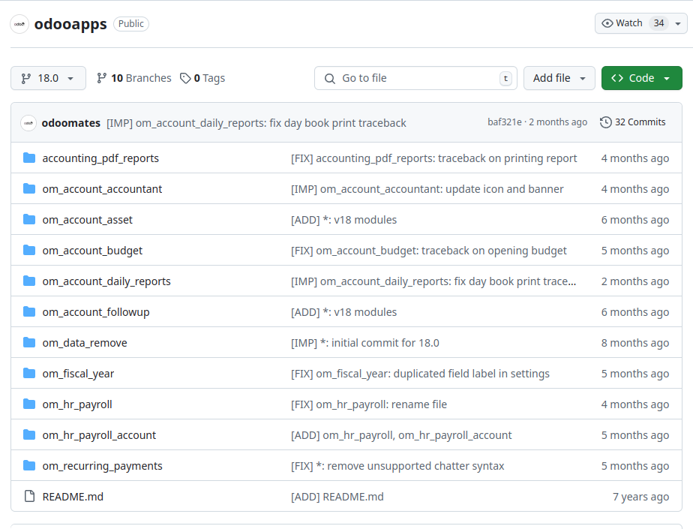View the 32 Commits history
This screenshot has height=529, width=693.
click(632, 122)
